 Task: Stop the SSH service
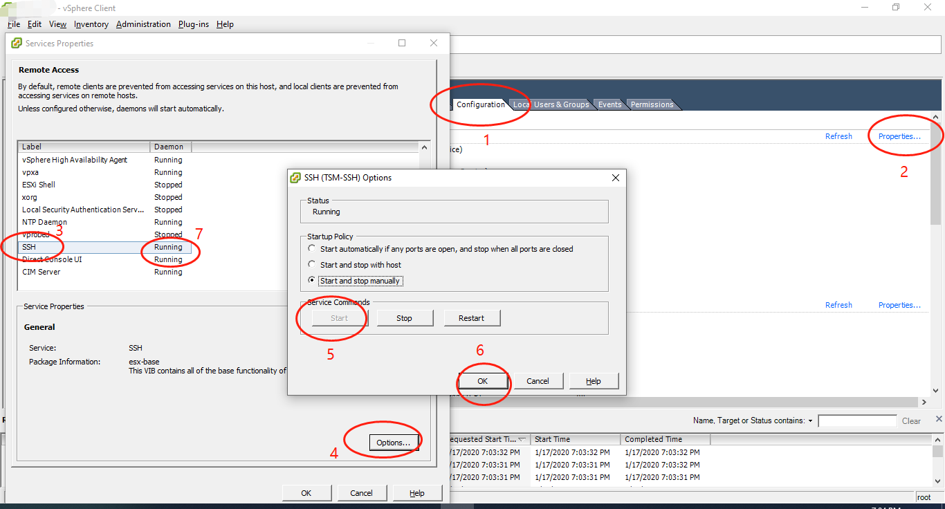point(405,318)
